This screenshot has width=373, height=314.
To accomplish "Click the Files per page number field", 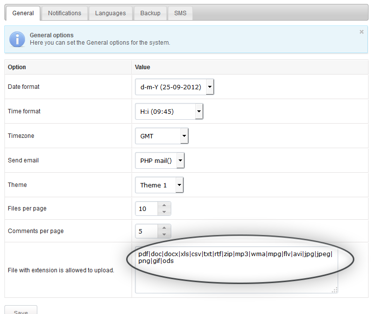I will tap(146, 209).
